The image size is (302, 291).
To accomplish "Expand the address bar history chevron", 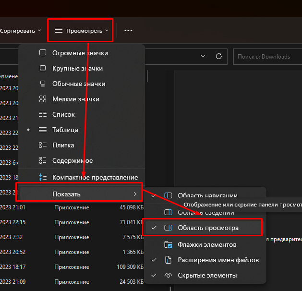I will [203, 56].
